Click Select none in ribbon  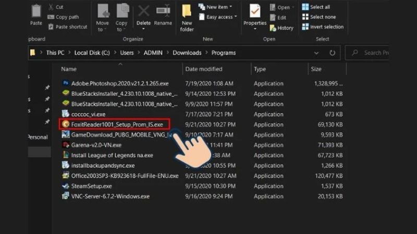coord(319,17)
